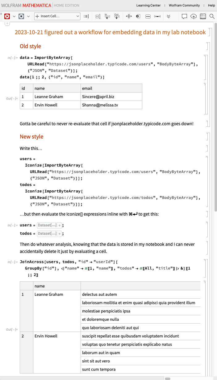Click the cloud publish upload icon
The height and width of the screenshot is (380, 217).
(194, 16)
